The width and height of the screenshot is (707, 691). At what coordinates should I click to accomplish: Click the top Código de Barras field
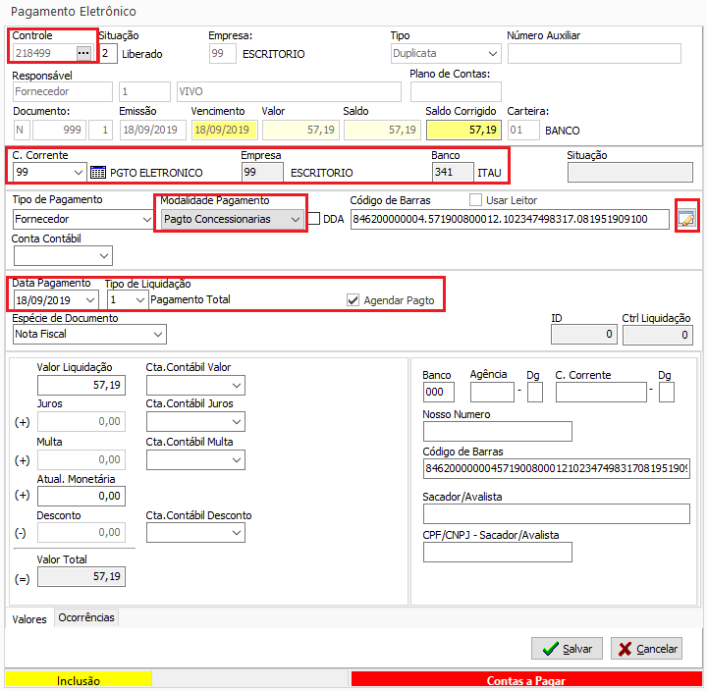point(510,219)
